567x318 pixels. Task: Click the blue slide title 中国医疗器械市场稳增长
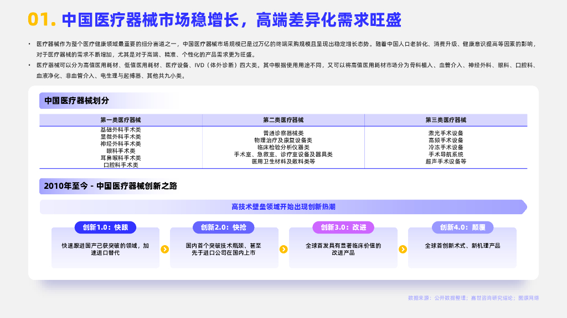pos(231,20)
